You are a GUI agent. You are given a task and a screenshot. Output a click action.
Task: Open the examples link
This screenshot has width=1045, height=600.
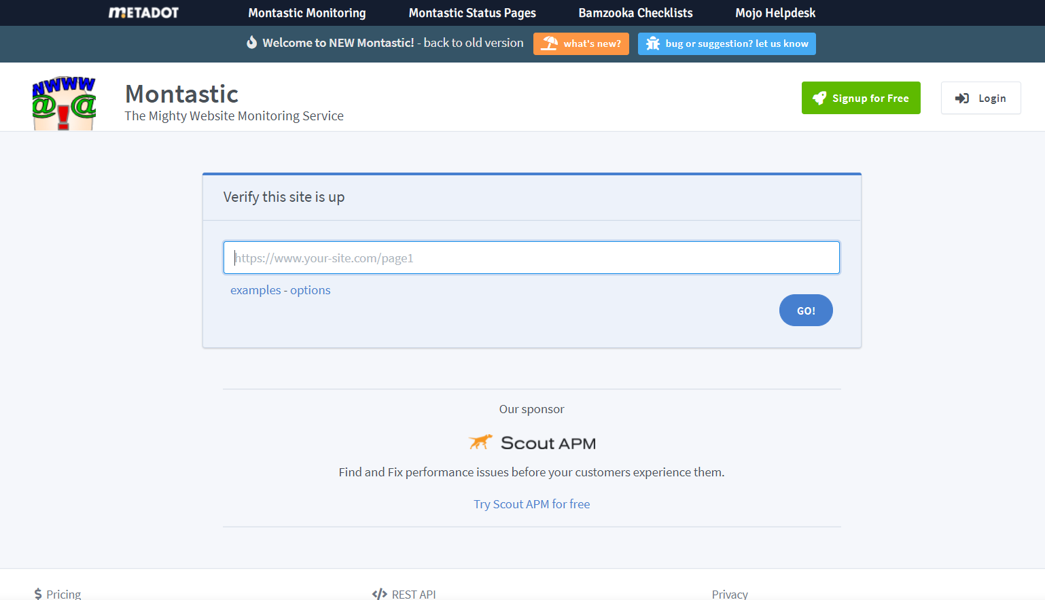(255, 290)
